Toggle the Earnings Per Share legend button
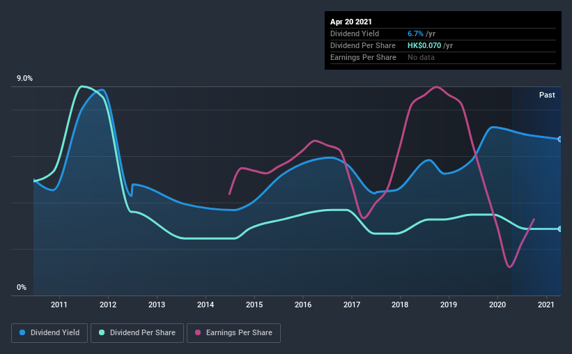This screenshot has width=572, height=354. [234, 333]
